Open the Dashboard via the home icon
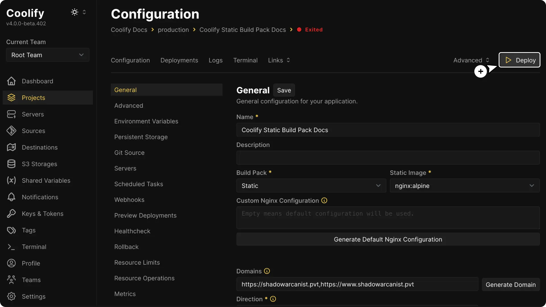Viewport: 546px width, 307px height. 11,81
